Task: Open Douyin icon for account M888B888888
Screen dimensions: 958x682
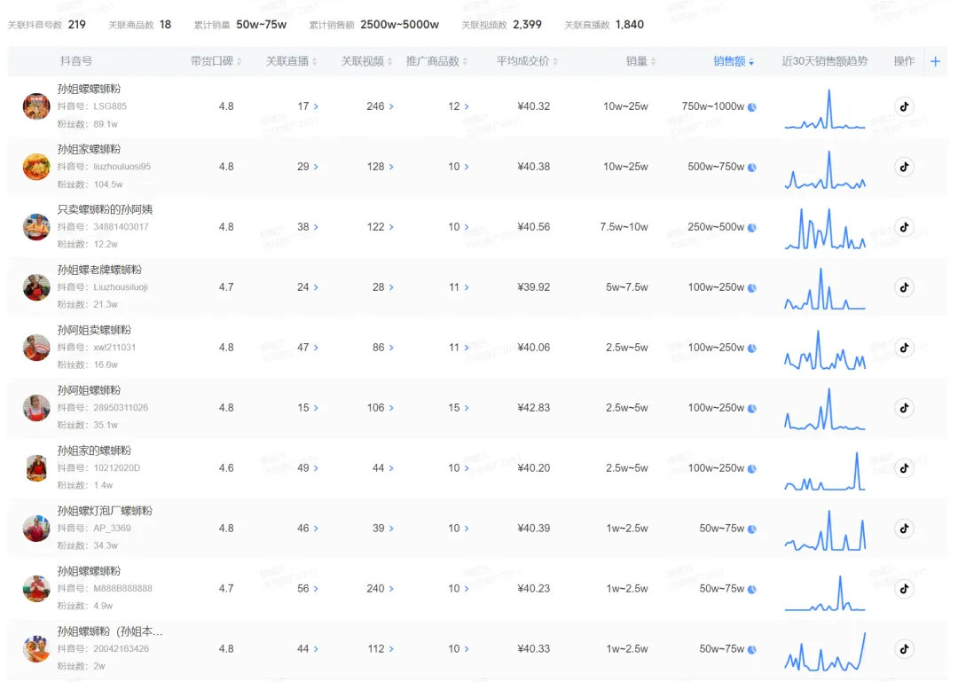Action: click(x=904, y=589)
